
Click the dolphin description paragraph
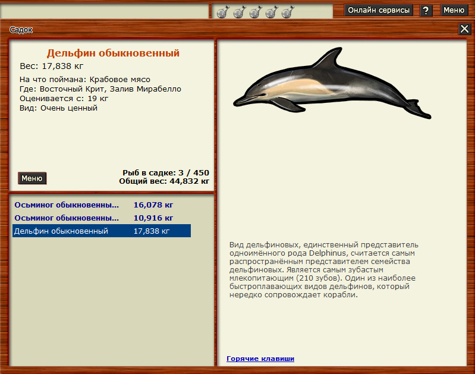[x=324, y=270]
